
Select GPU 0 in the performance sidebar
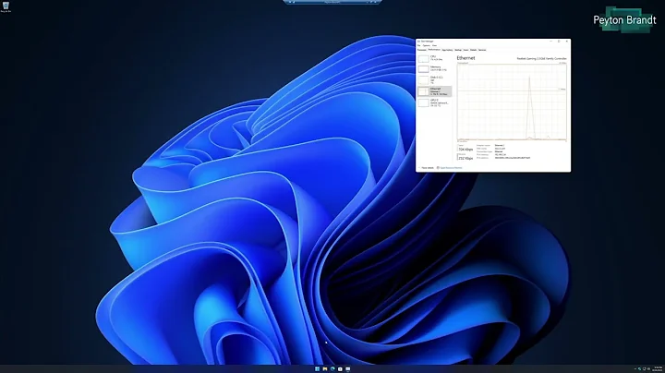click(x=435, y=103)
